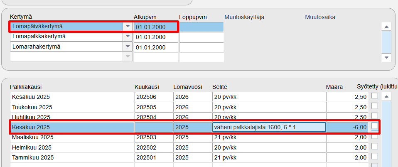Screen dimensions: 398x167
Task: Select Loppupvm. field of Lomapalkkakertymä row
Action: pos(201,37)
